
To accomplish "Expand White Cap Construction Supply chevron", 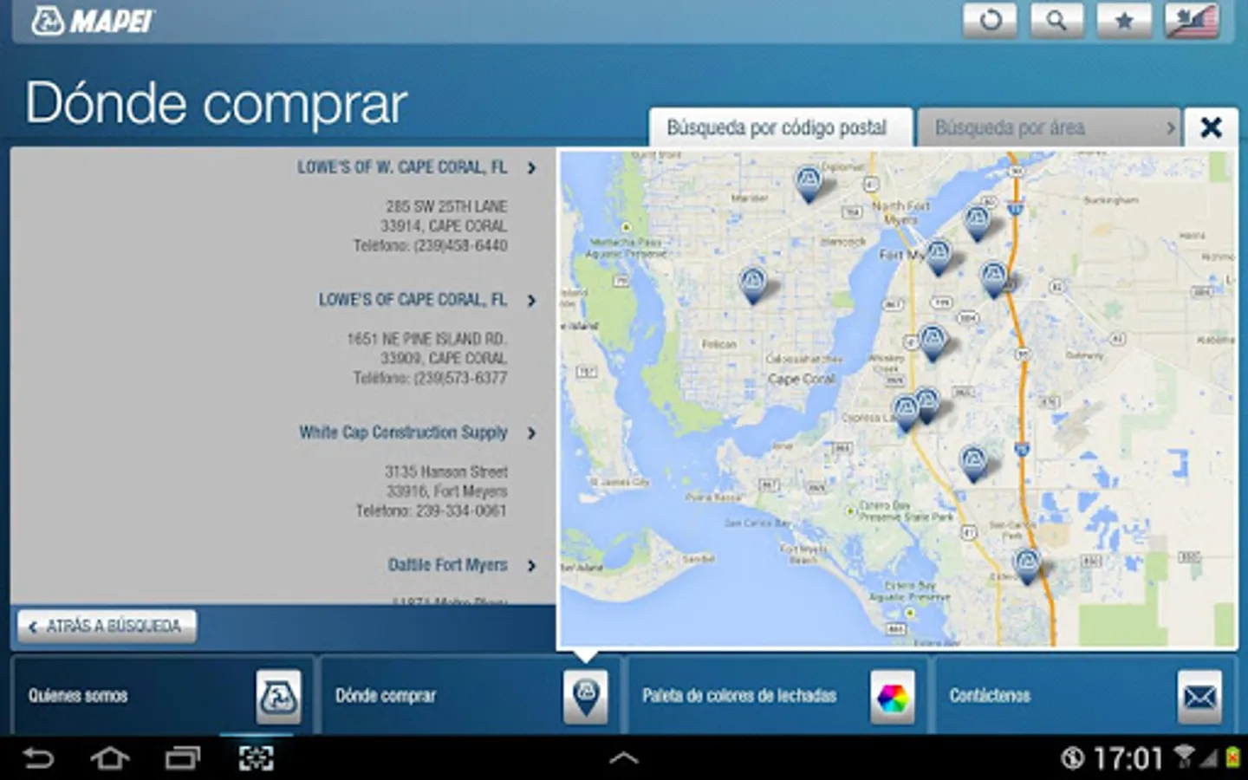I will [531, 433].
